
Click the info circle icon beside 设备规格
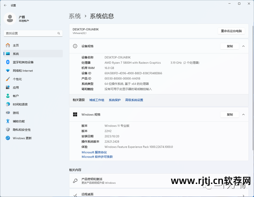75,46
